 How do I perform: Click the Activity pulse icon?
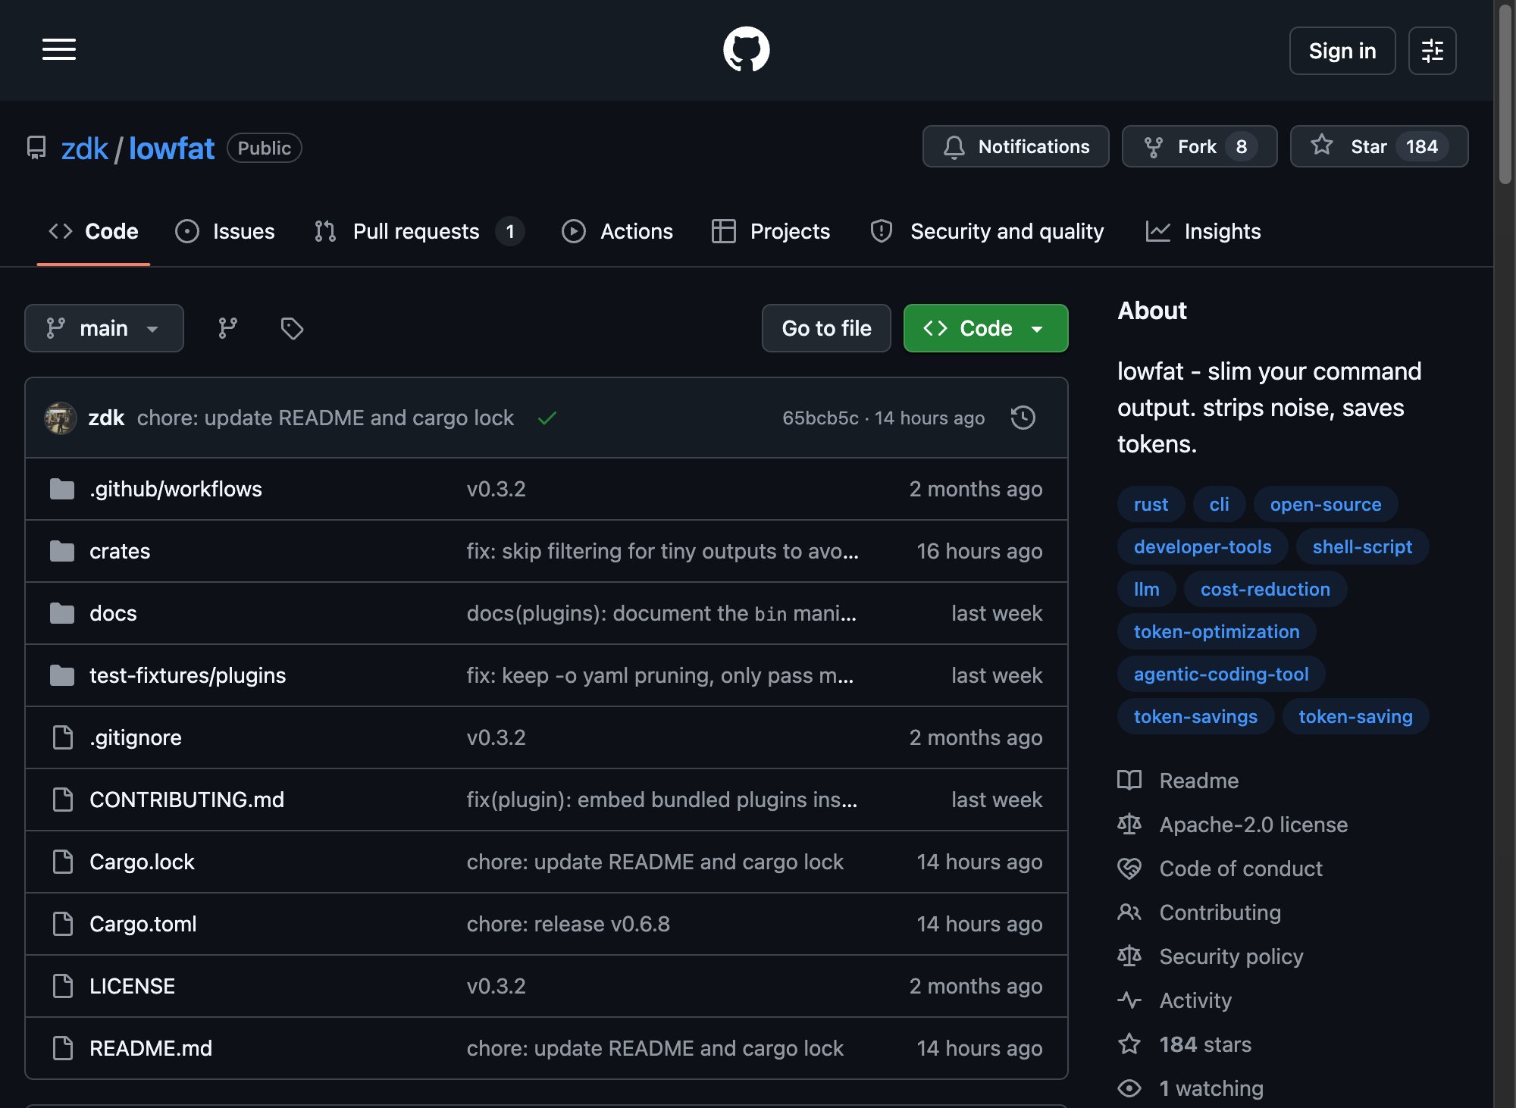tap(1129, 1000)
